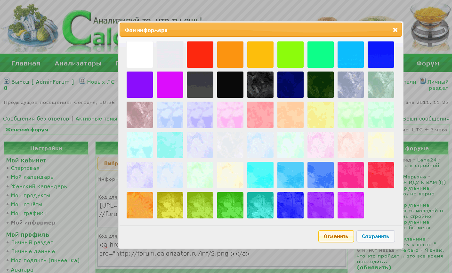The height and width of the screenshot is (273, 452).
Task: Click the Мой календарь sidebar link
Action: [x=32, y=177]
